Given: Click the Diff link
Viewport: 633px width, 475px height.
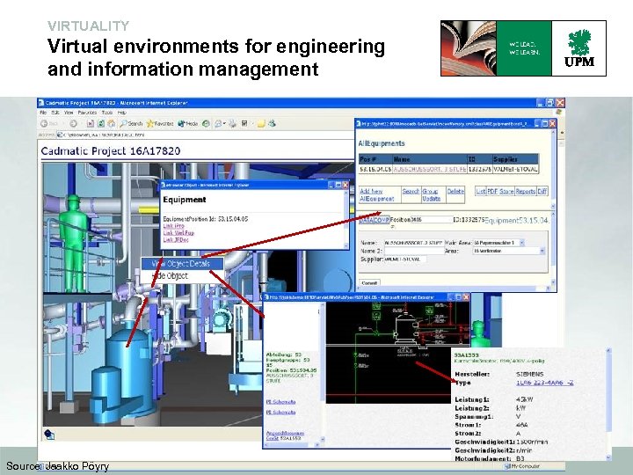Looking at the screenshot, I should (x=542, y=192).
